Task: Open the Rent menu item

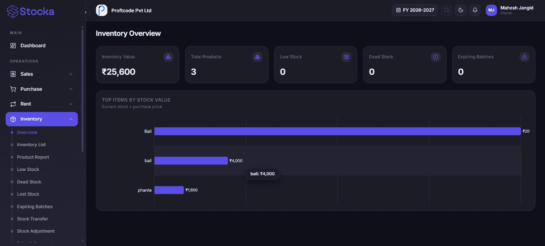Action: pos(42,104)
